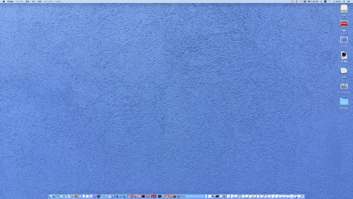The width and height of the screenshot is (353, 199).
Task: Open the ファイル menu
Action: pyautogui.click(x=19, y=1)
